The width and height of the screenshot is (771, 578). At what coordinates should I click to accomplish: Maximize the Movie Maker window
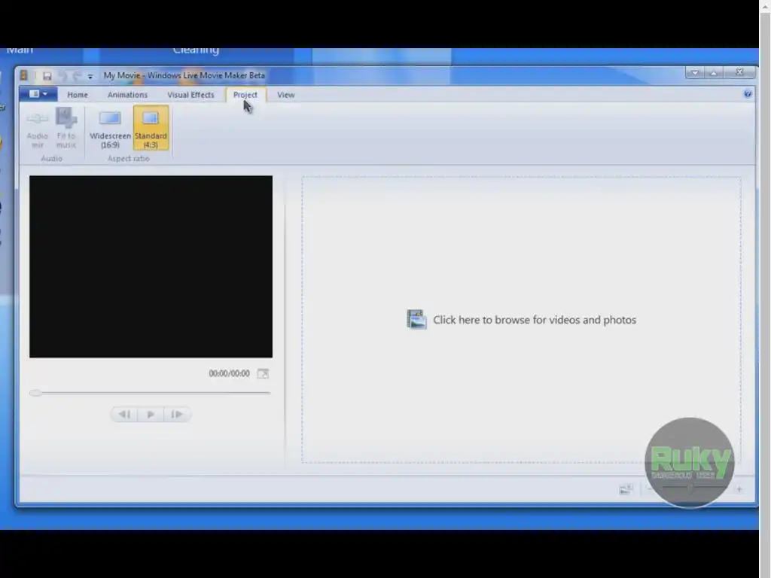(x=714, y=73)
